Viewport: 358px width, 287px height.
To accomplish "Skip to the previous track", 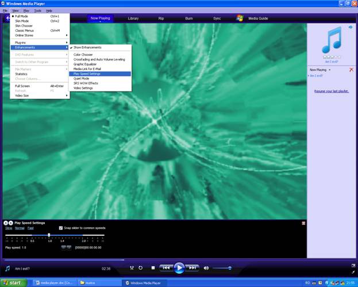I will [166, 268].
